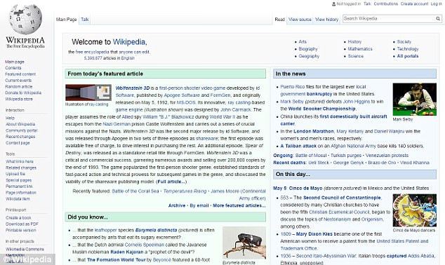
Task: Click the Create account link
Action: click(414, 4)
